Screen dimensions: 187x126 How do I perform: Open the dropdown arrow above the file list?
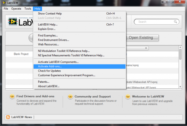tap(146, 48)
